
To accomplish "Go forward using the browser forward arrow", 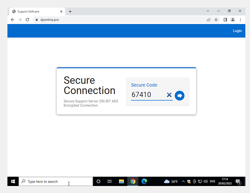I will pos(20,20).
